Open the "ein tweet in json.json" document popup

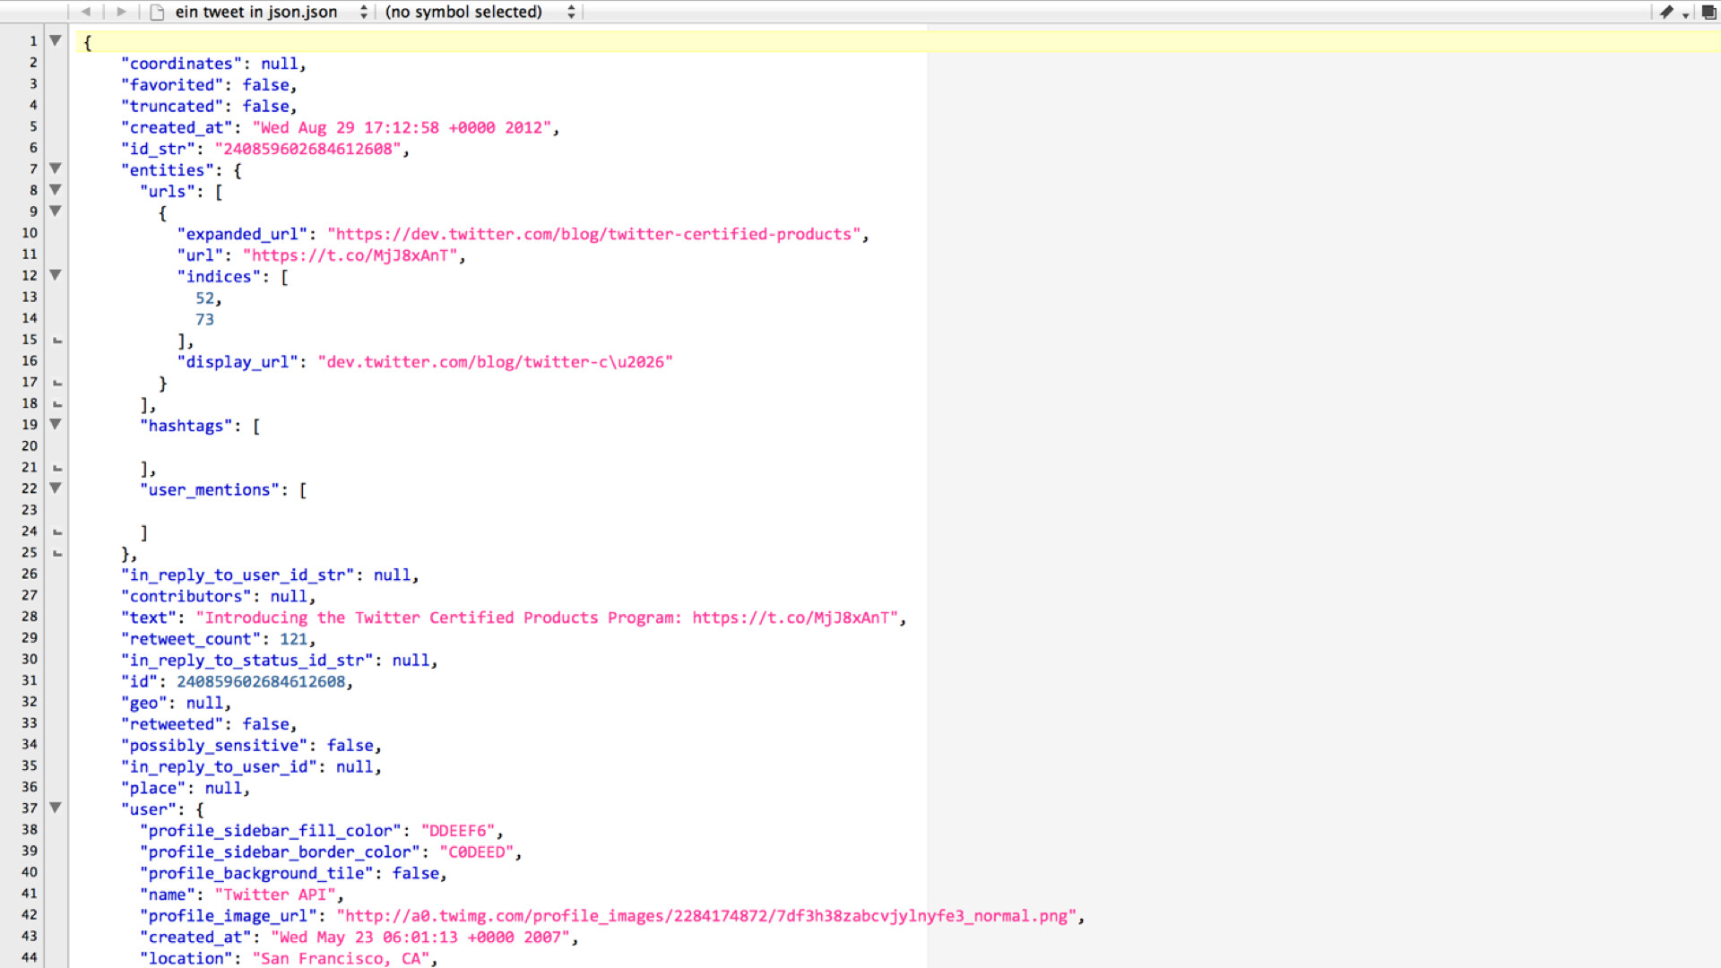point(272,12)
